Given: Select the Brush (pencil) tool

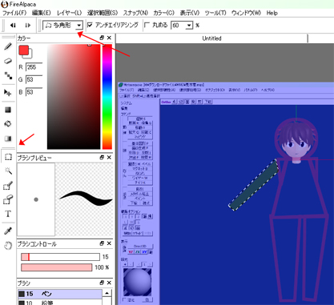Looking at the screenshot, I should pos(8,46).
